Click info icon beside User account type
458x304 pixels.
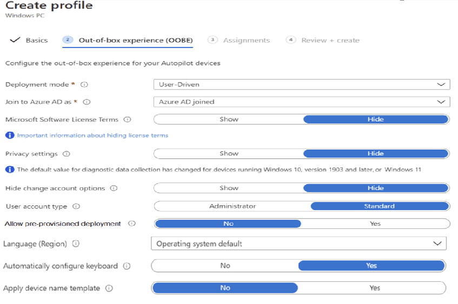pos(76,206)
